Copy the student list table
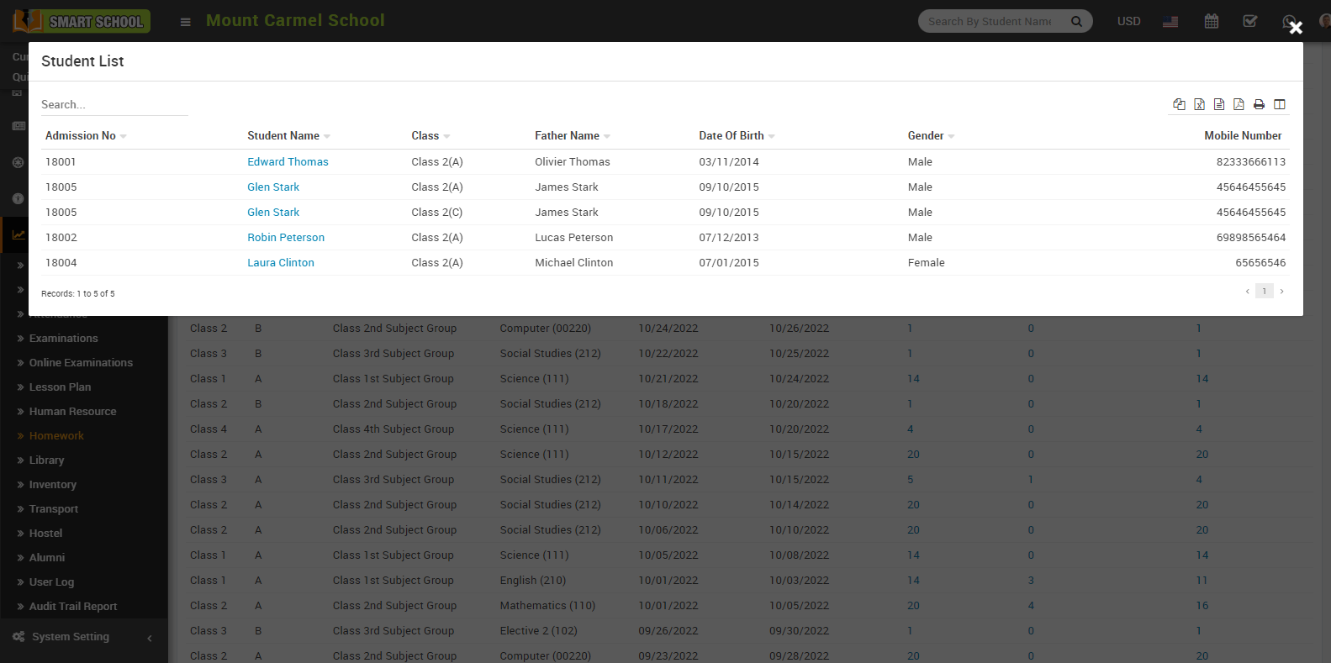 point(1179,104)
